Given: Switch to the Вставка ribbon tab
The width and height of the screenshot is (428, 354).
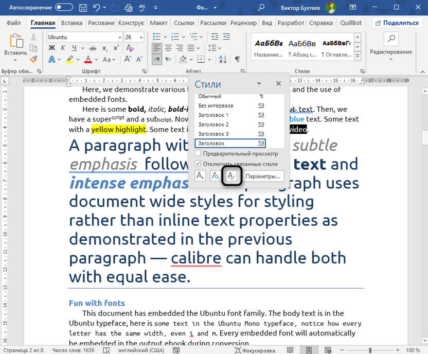Looking at the screenshot, I should coord(72,23).
